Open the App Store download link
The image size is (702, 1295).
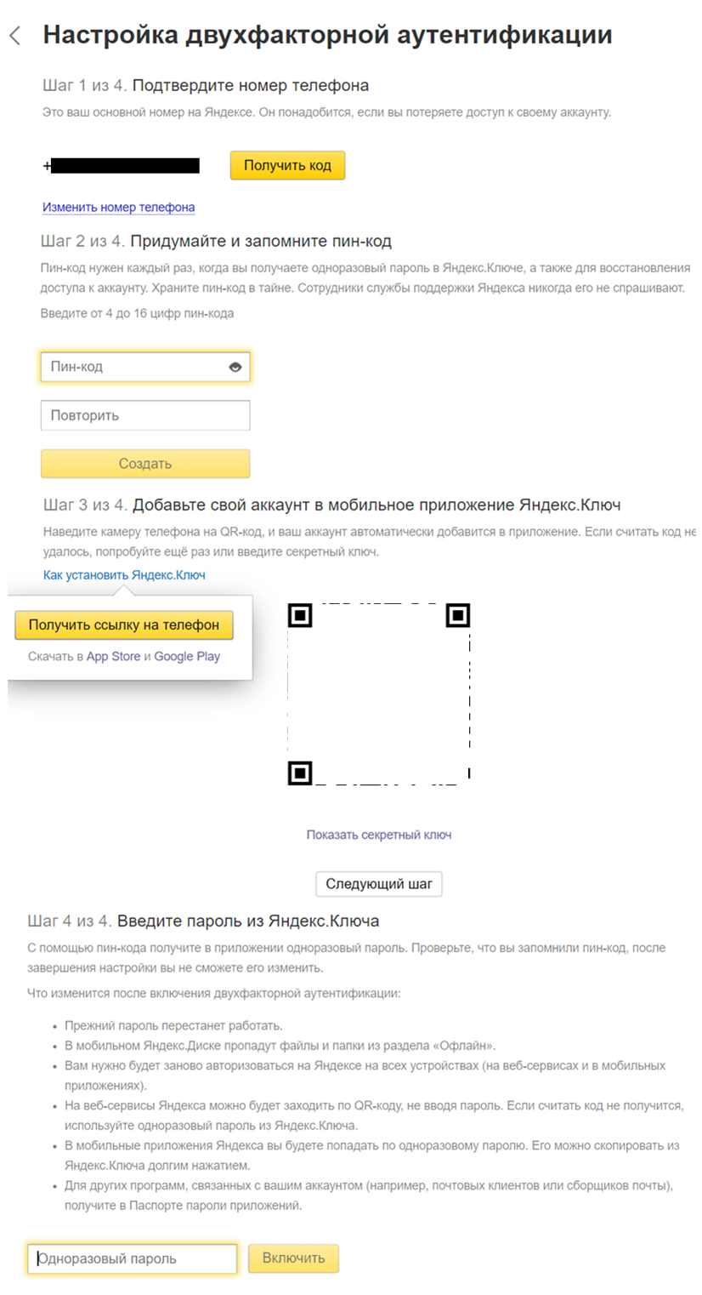(x=113, y=657)
